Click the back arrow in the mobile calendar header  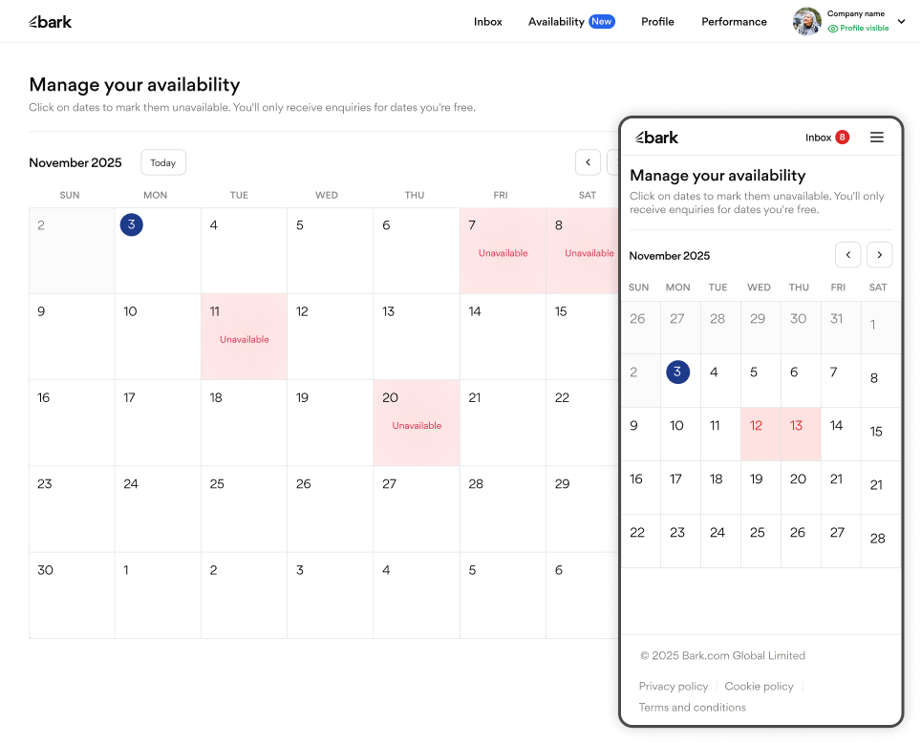(x=847, y=254)
